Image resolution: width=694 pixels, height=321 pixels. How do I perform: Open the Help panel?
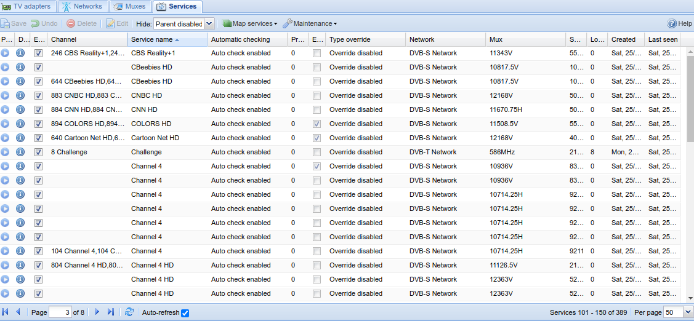(680, 23)
